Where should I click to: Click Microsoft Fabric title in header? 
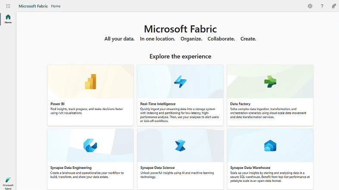coord(33,6)
